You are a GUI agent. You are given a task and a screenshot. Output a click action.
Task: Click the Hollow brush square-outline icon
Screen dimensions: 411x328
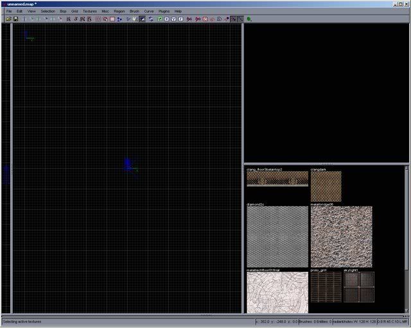click(98, 19)
